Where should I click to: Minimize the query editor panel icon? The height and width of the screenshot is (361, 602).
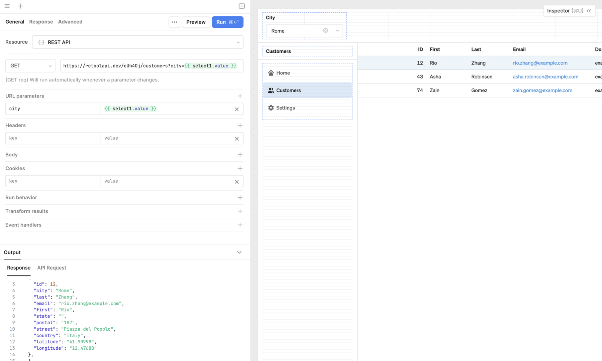[242, 6]
